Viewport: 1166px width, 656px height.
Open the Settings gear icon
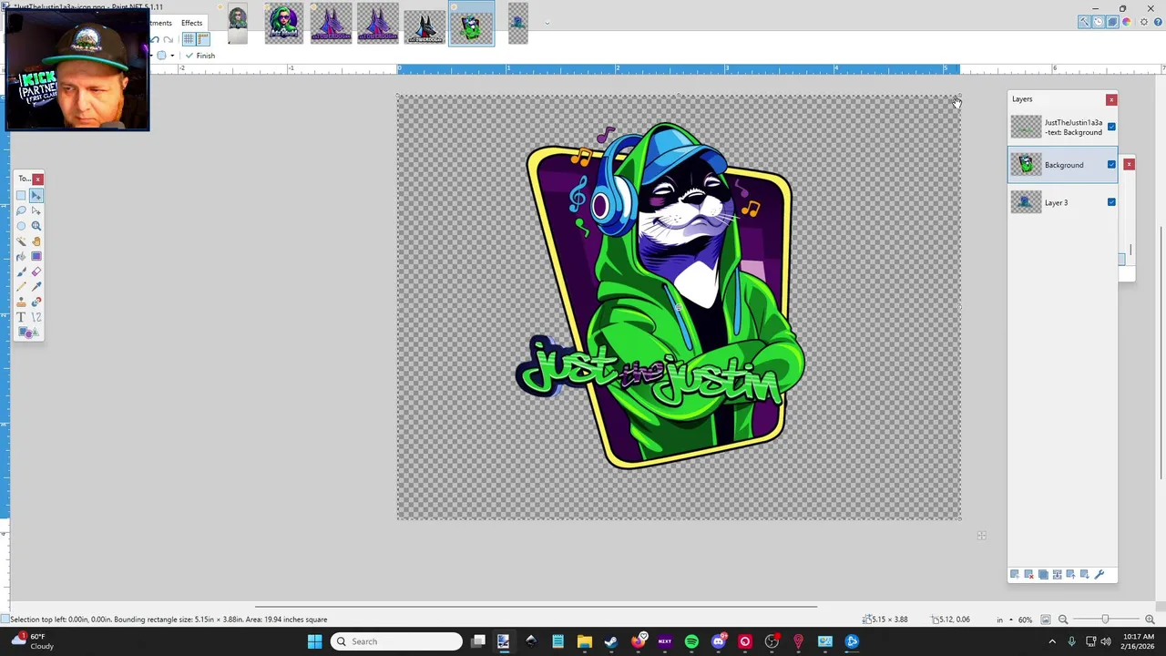pyautogui.click(x=1144, y=22)
